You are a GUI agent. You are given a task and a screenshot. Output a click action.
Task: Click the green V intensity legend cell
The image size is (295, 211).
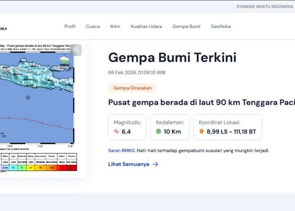click(22, 168)
